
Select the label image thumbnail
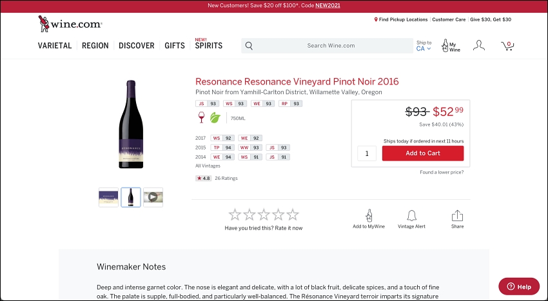(x=108, y=197)
